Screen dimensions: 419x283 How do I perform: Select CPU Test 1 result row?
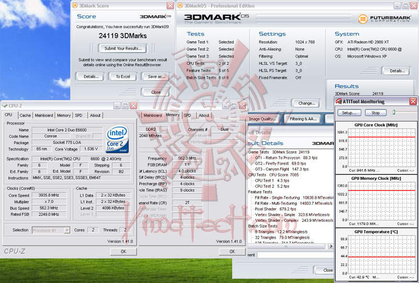coord(272,180)
